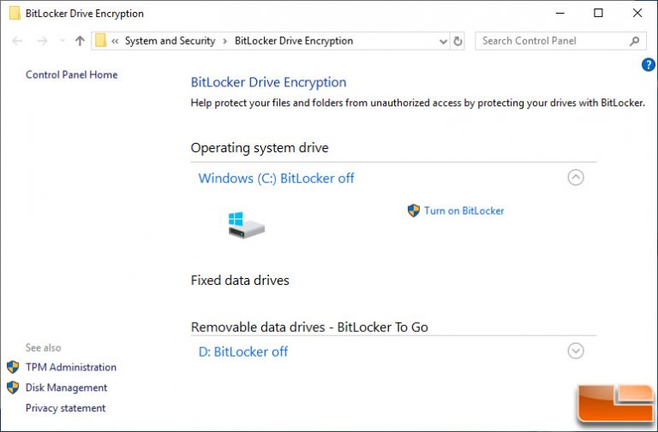The width and height of the screenshot is (658, 432).
Task: Click folder icon in the title bar
Action: coord(15,13)
